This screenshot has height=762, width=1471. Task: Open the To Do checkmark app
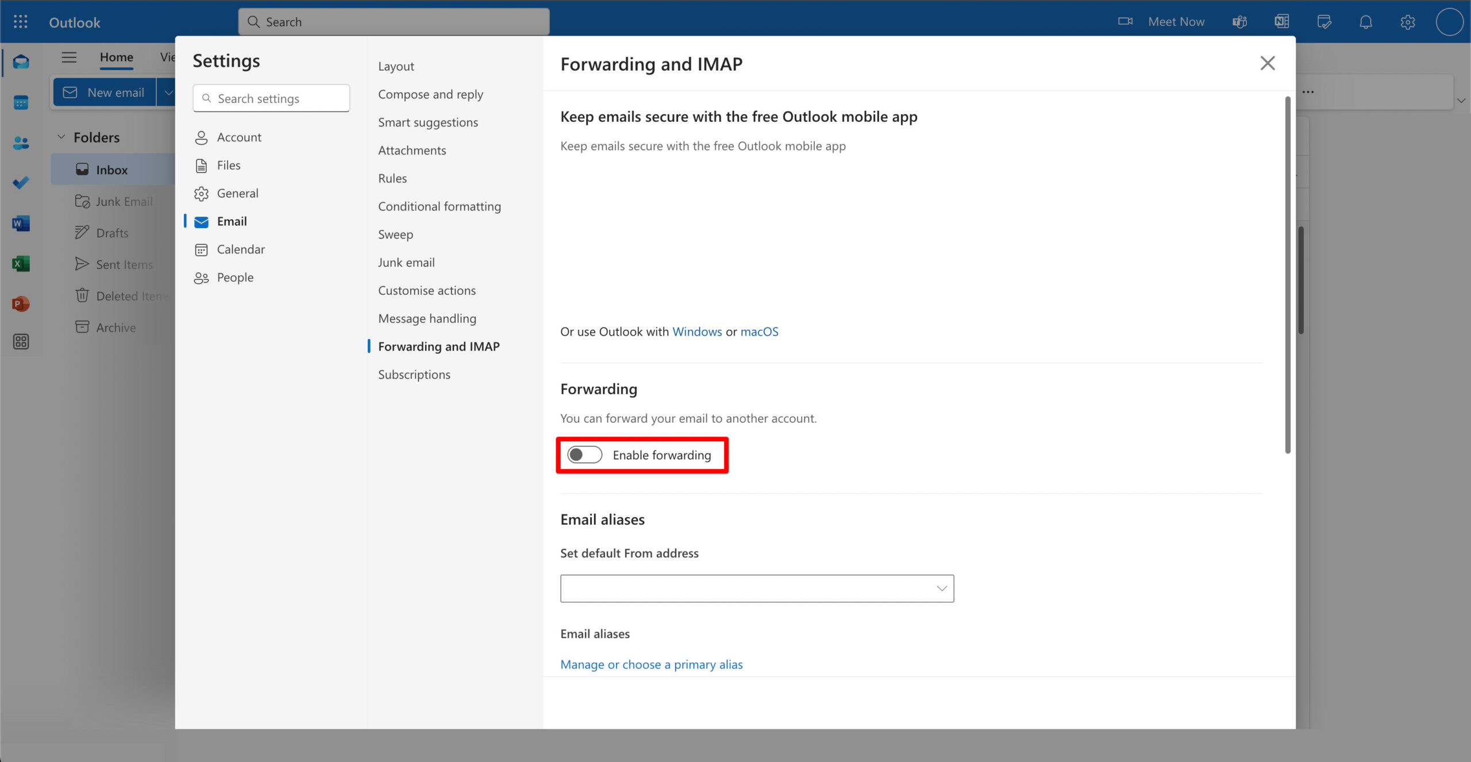pos(21,183)
